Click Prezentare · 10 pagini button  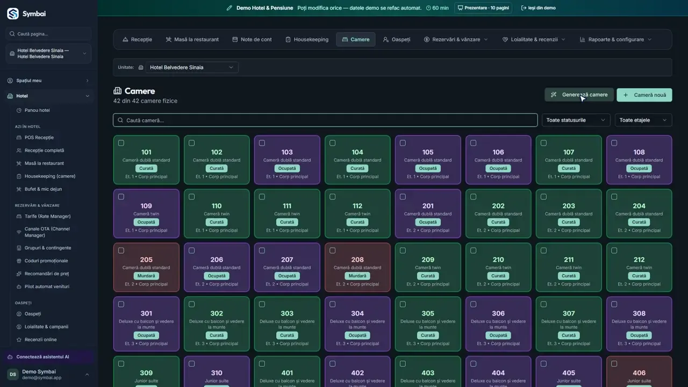(x=483, y=8)
